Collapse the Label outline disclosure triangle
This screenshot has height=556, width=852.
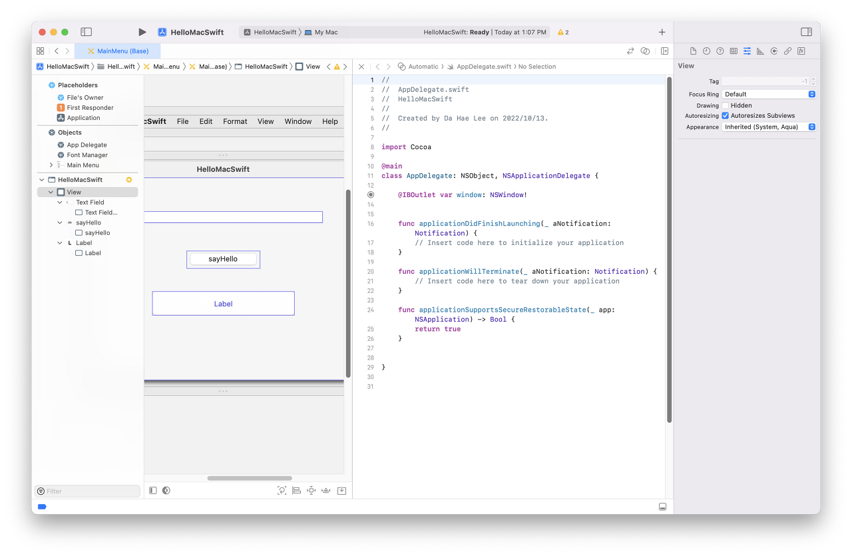pos(59,243)
